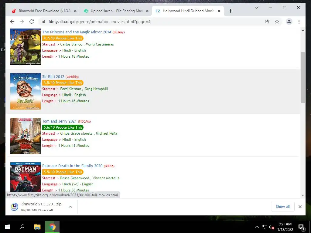The height and width of the screenshot is (233, 311).
Task: Click the Princess and Magic Mirror poster
Action: (x=26, y=46)
